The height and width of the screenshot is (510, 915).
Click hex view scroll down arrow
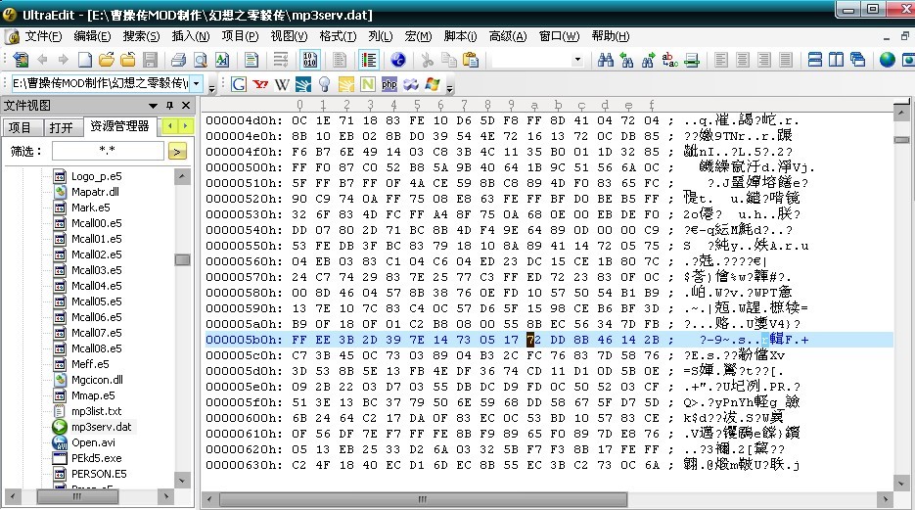click(901, 484)
